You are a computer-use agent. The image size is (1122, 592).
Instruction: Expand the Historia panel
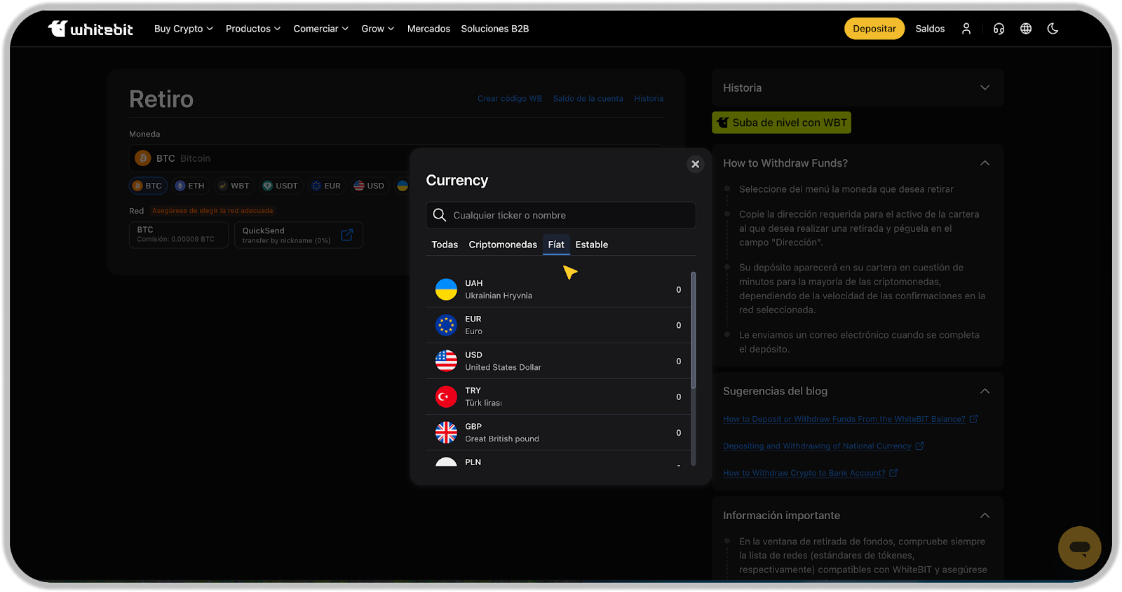[985, 88]
